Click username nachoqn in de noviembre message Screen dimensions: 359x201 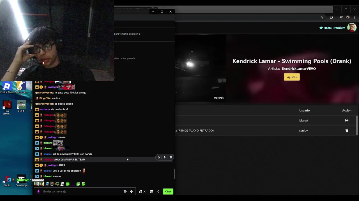(x=45, y=109)
